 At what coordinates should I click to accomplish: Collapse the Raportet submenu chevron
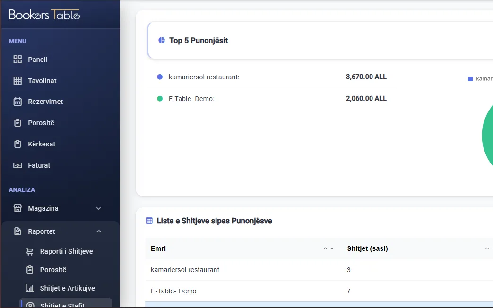click(x=99, y=231)
